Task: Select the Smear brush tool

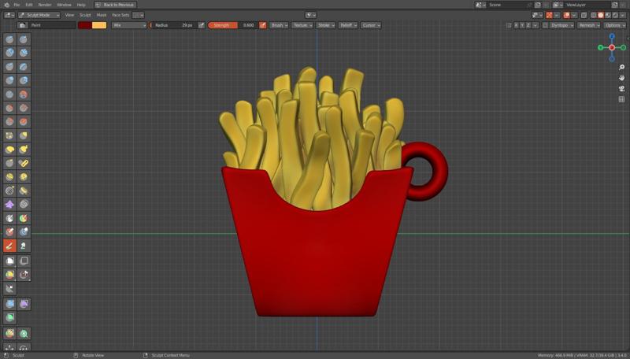Action: pos(24,246)
